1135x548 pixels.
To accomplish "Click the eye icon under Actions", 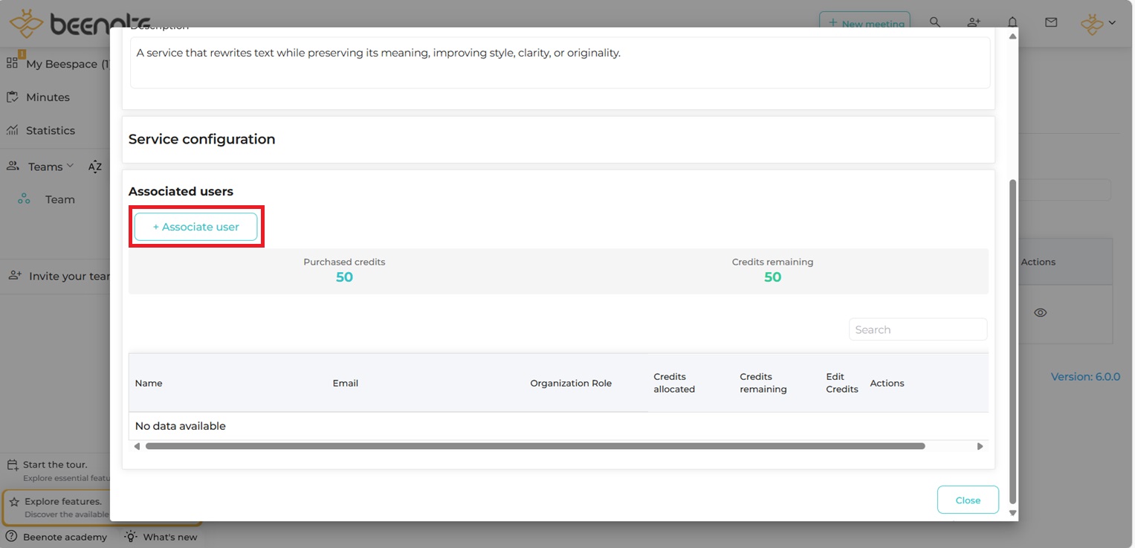I will click(1040, 313).
